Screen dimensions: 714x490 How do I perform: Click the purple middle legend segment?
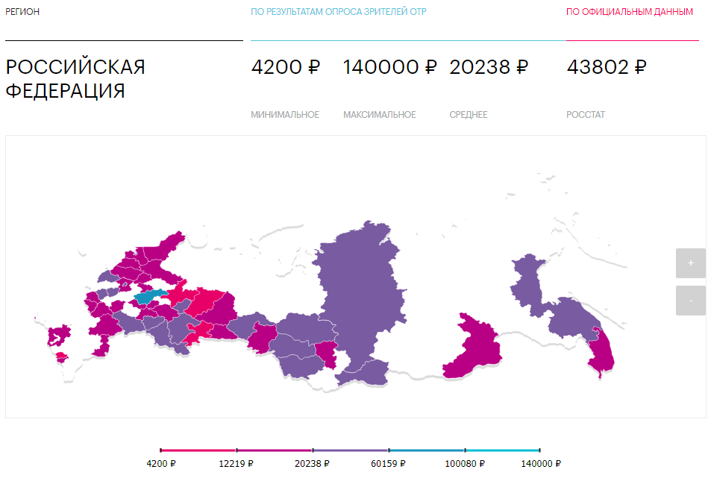351,450
